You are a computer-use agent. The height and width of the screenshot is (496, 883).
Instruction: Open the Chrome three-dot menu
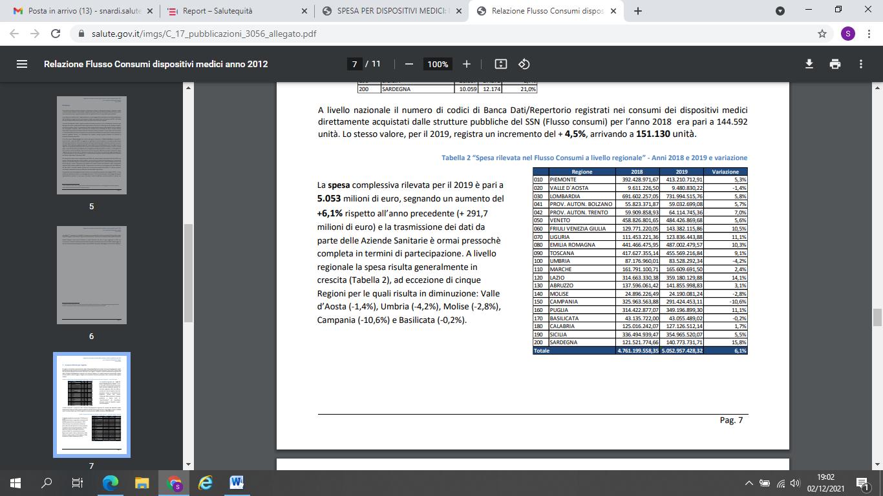(869, 34)
